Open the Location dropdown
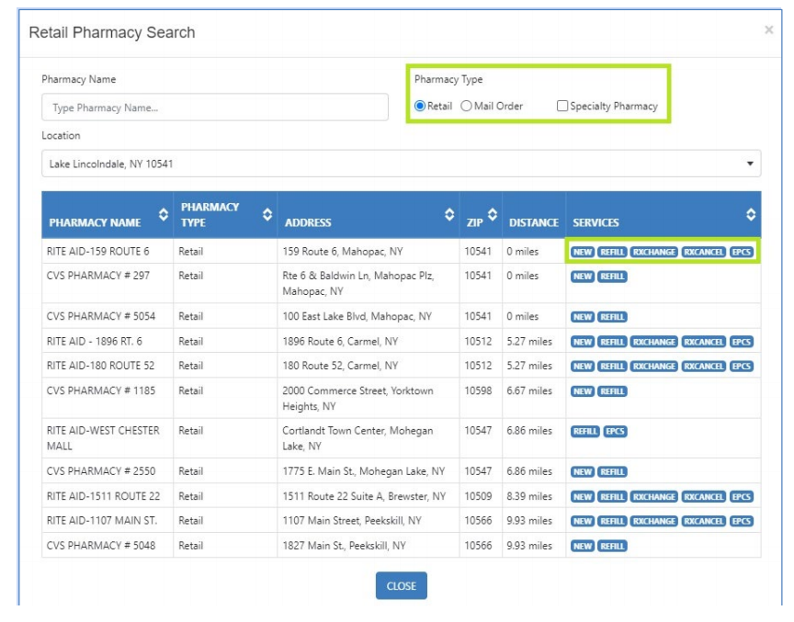The image size is (794, 622). click(x=401, y=164)
